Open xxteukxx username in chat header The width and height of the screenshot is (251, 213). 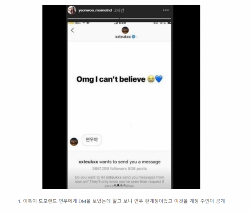click(x=123, y=37)
